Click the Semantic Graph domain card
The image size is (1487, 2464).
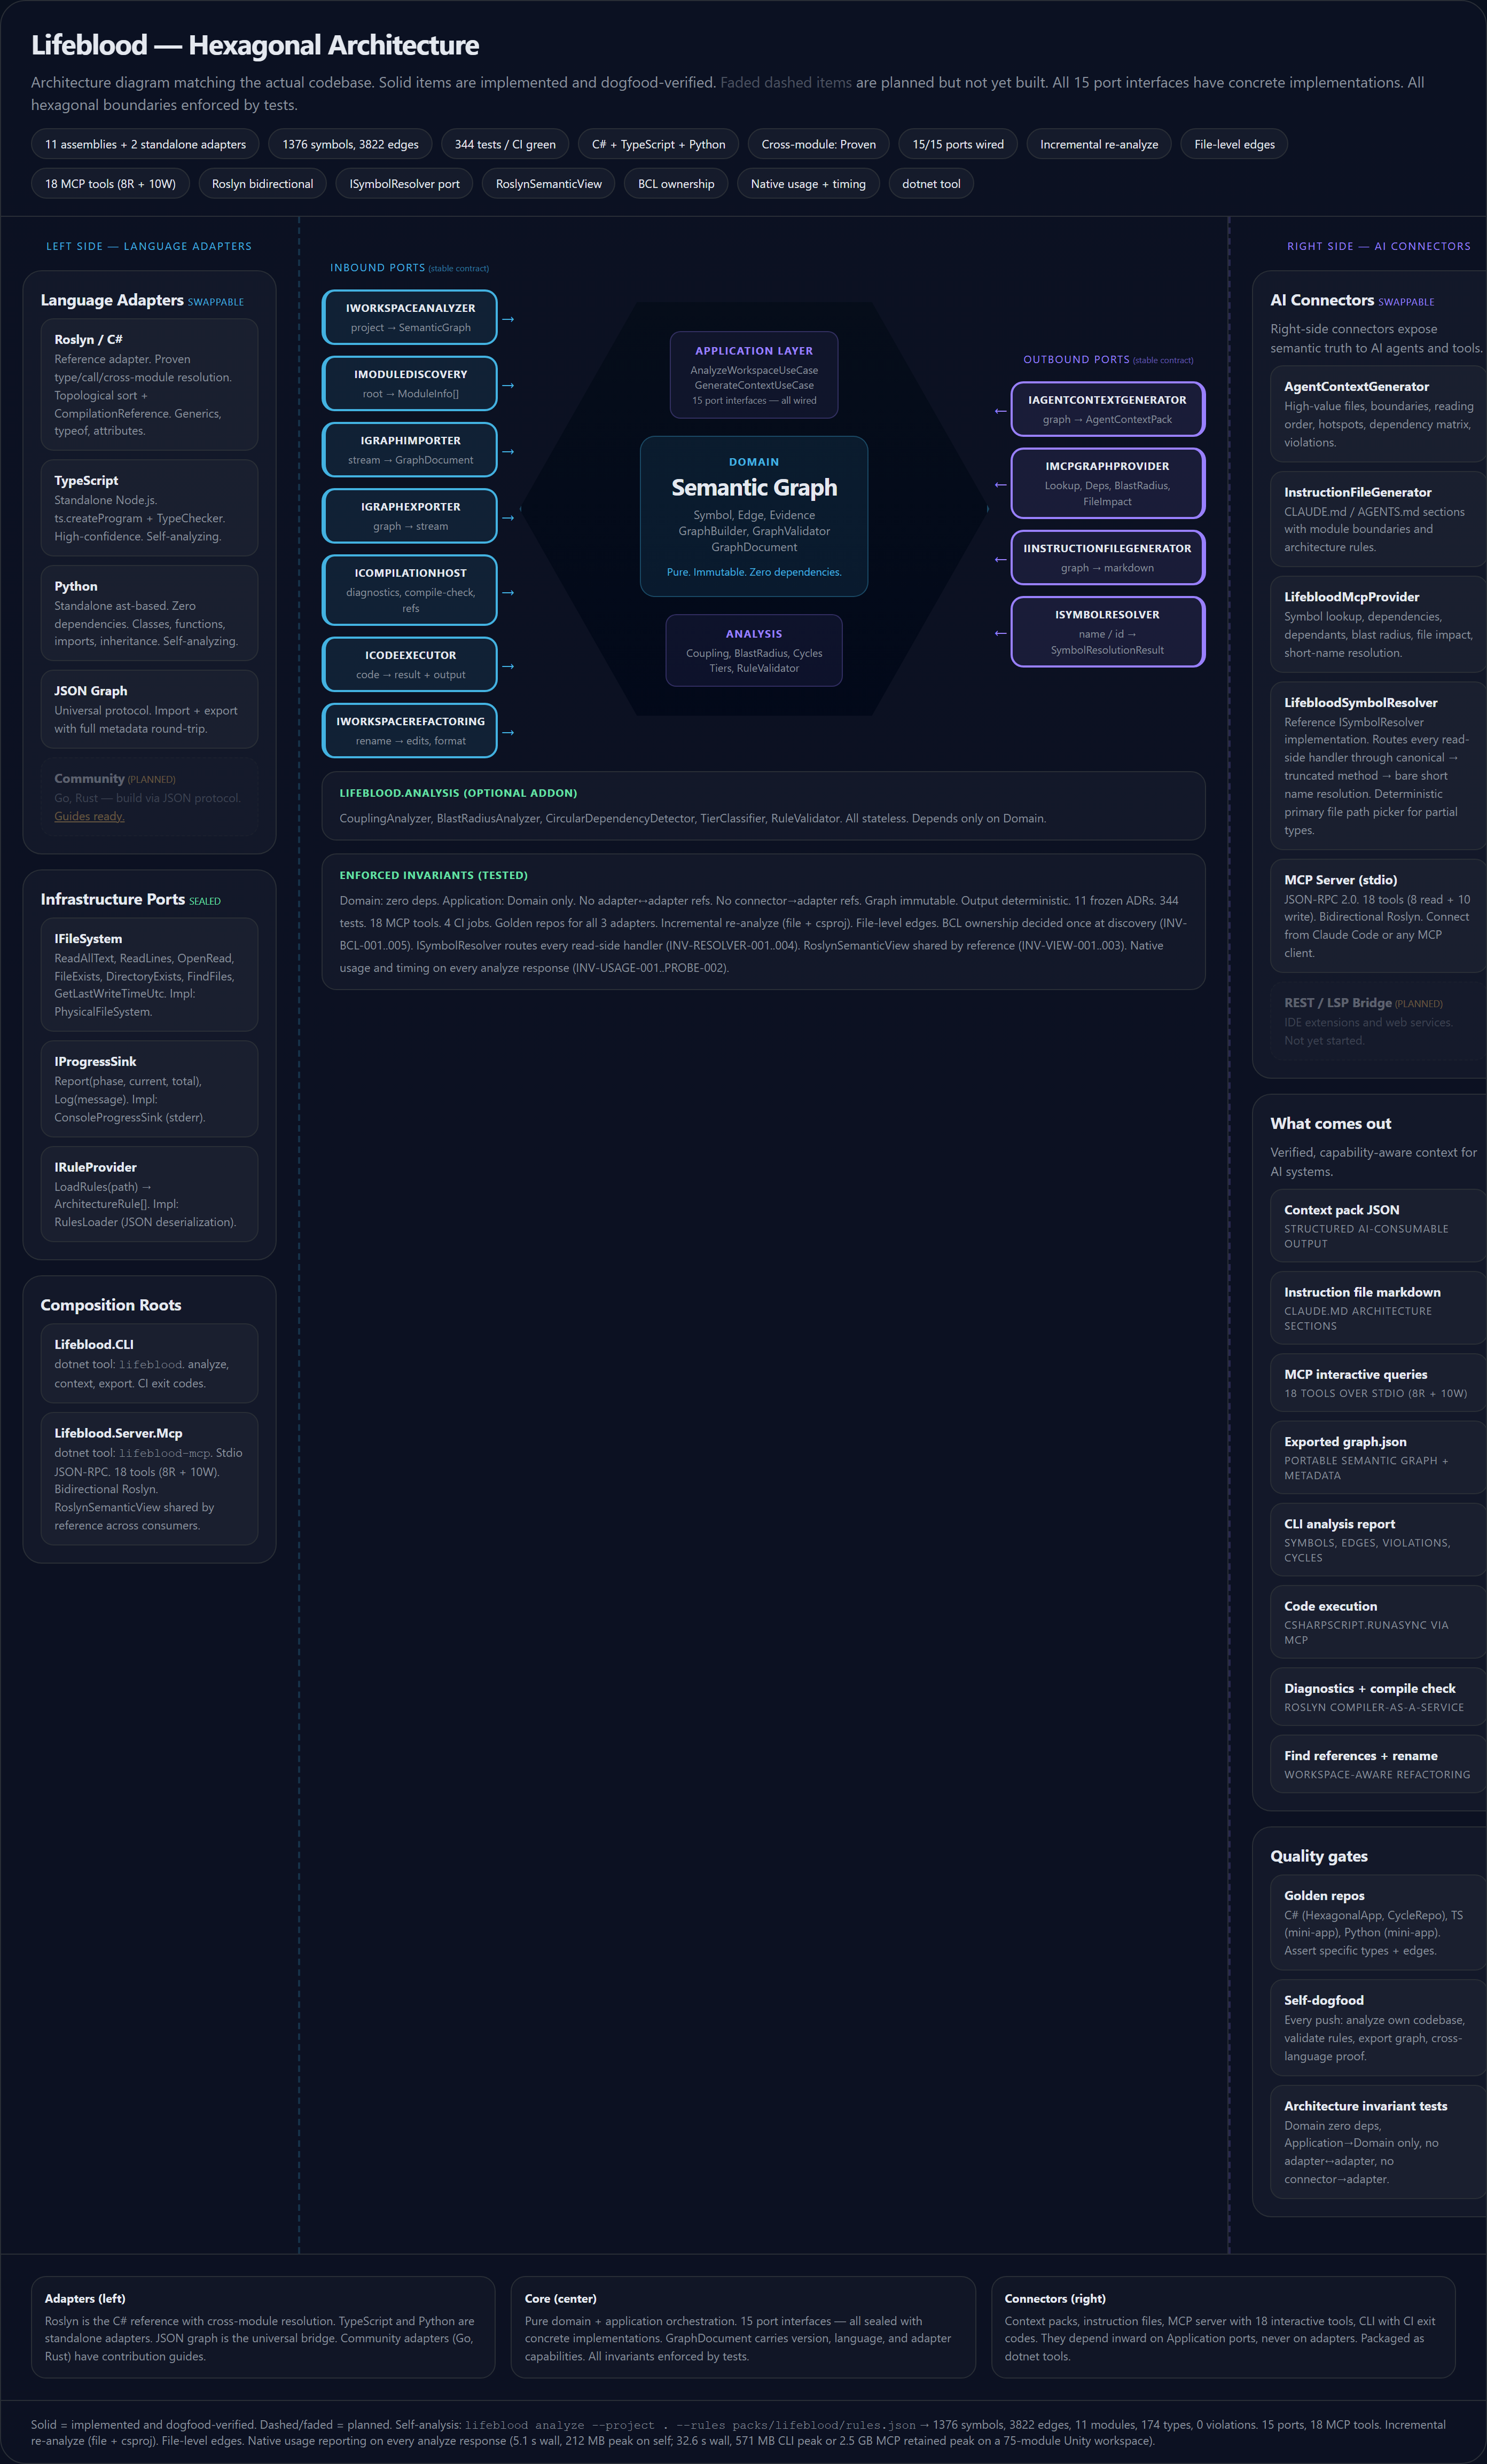[x=754, y=516]
